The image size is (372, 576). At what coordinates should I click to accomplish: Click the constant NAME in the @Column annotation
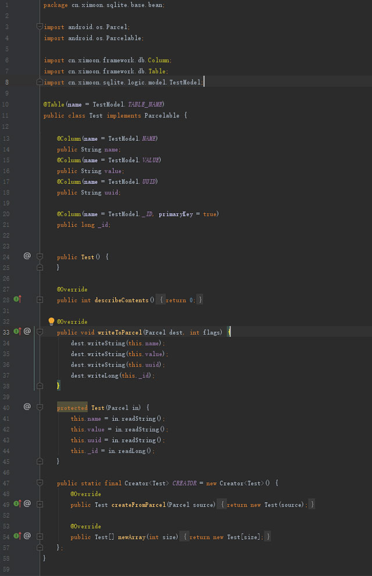[x=149, y=139]
